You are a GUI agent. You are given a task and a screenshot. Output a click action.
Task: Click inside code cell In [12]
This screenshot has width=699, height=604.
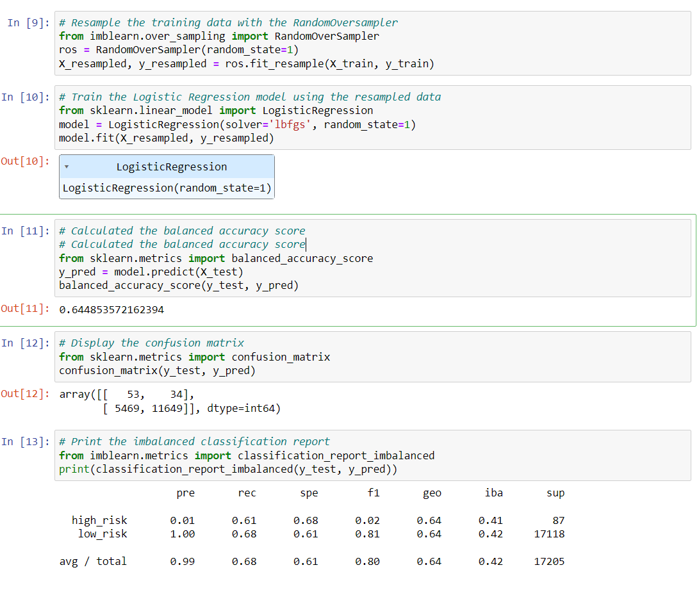tap(373, 357)
